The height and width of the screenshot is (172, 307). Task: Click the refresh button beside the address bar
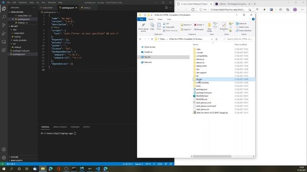click(x=216, y=39)
